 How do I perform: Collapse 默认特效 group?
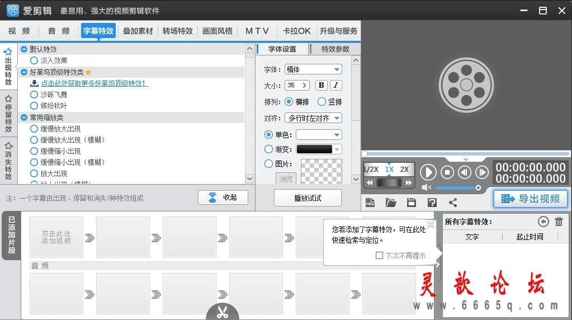pos(24,49)
